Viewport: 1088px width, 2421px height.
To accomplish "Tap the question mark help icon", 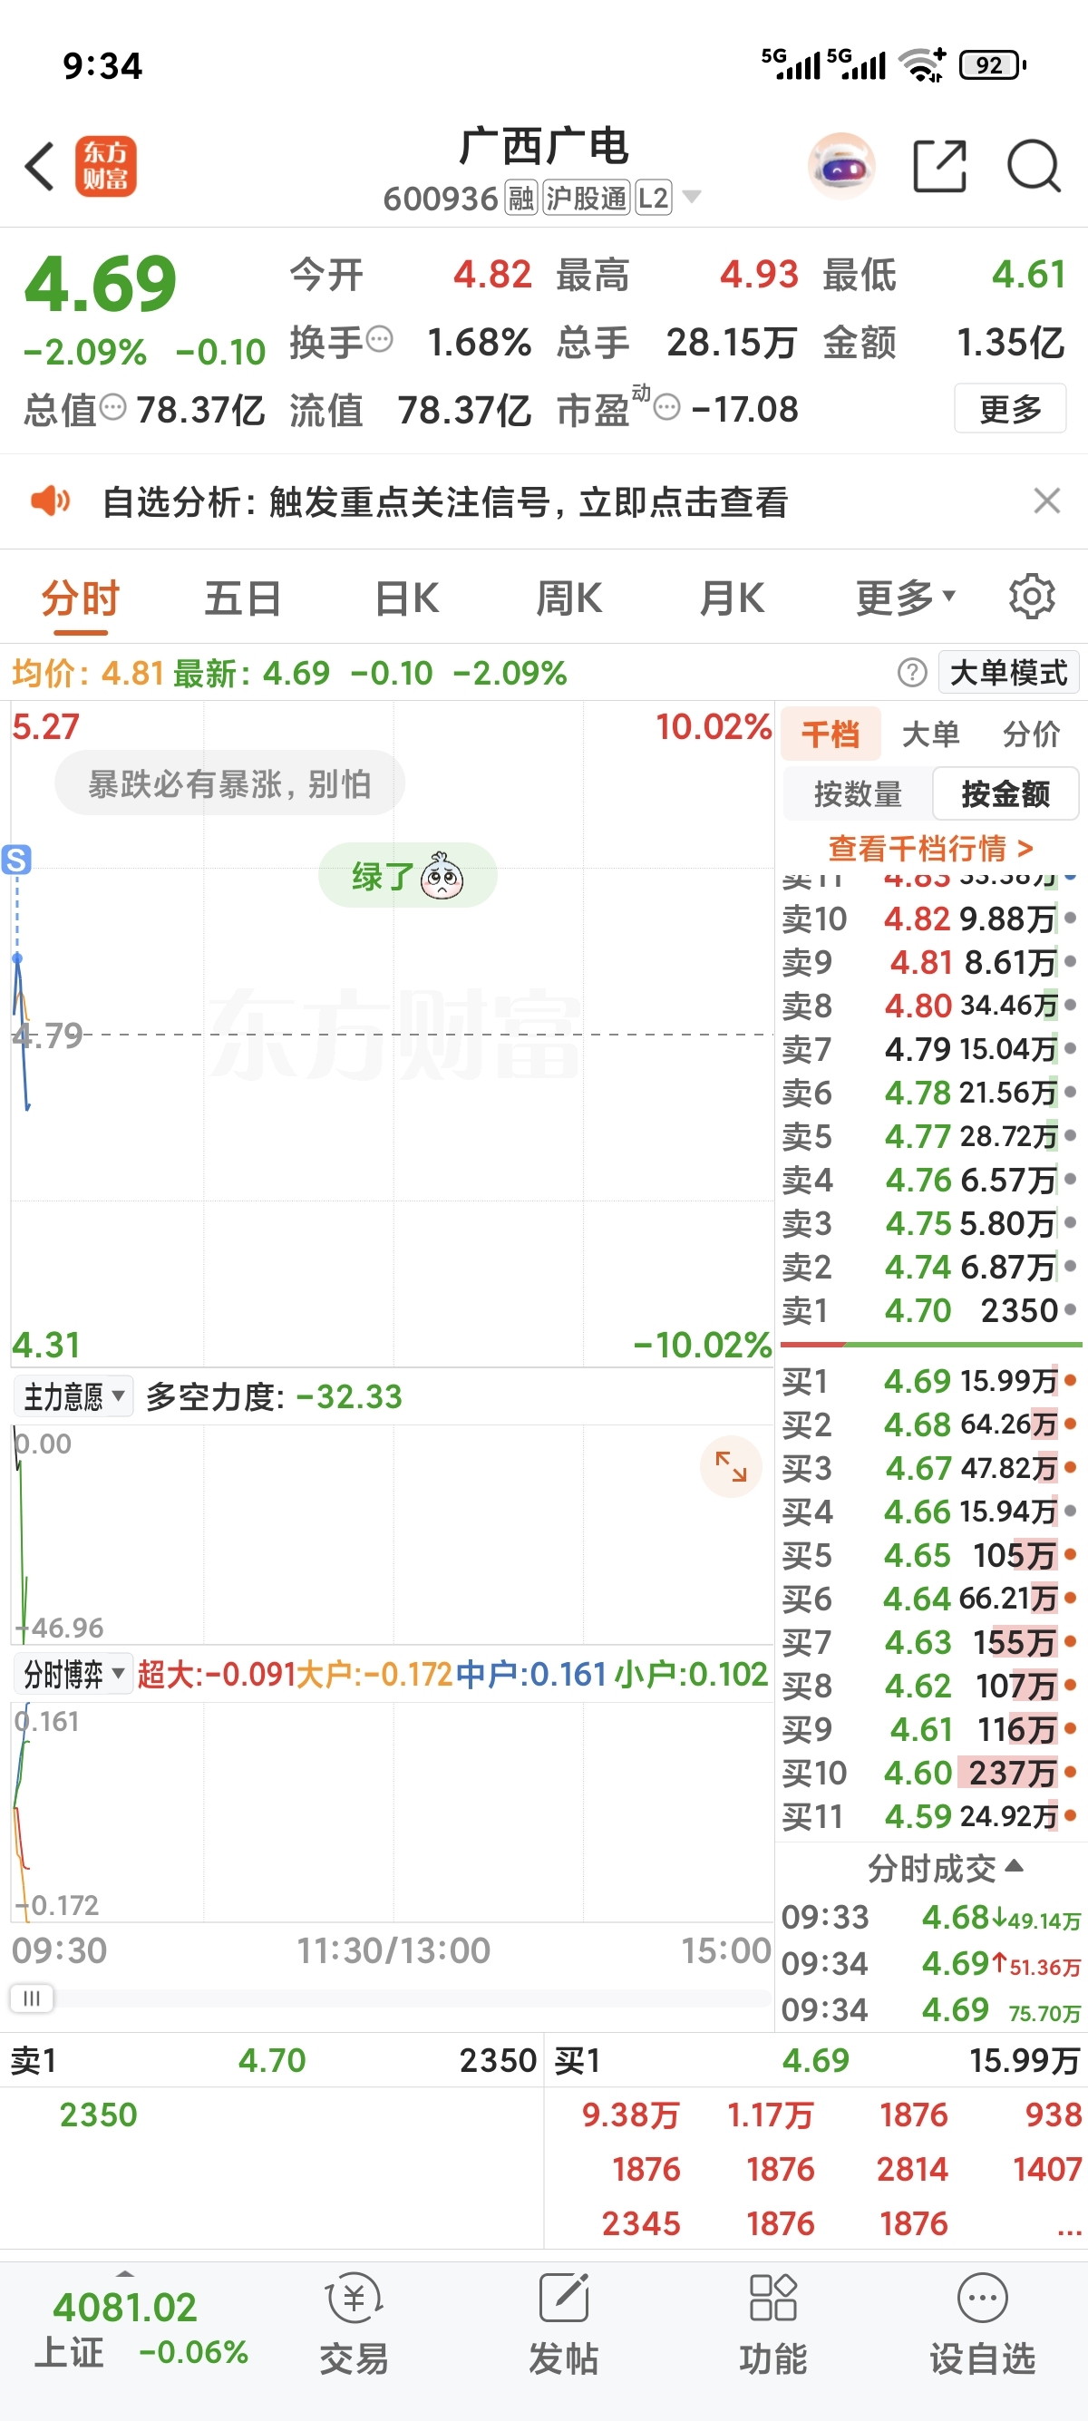I will (x=911, y=673).
